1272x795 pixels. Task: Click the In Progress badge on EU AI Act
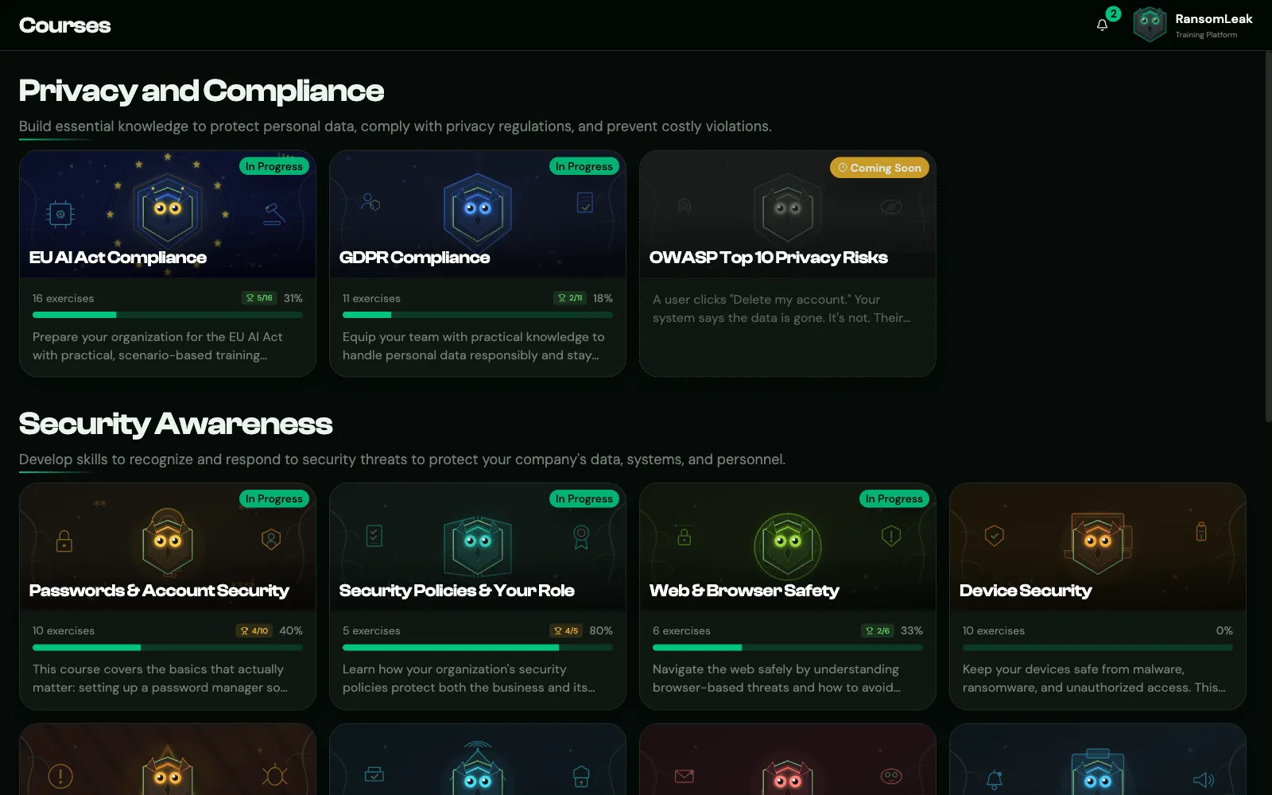pyautogui.click(x=274, y=166)
